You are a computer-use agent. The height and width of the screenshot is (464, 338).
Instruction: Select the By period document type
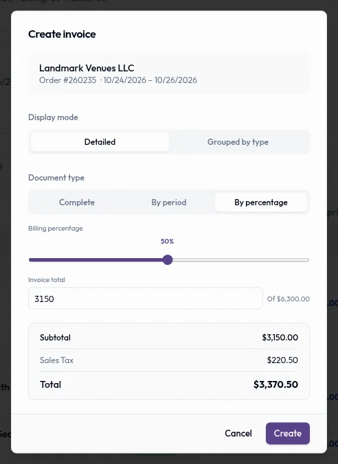[x=169, y=202]
